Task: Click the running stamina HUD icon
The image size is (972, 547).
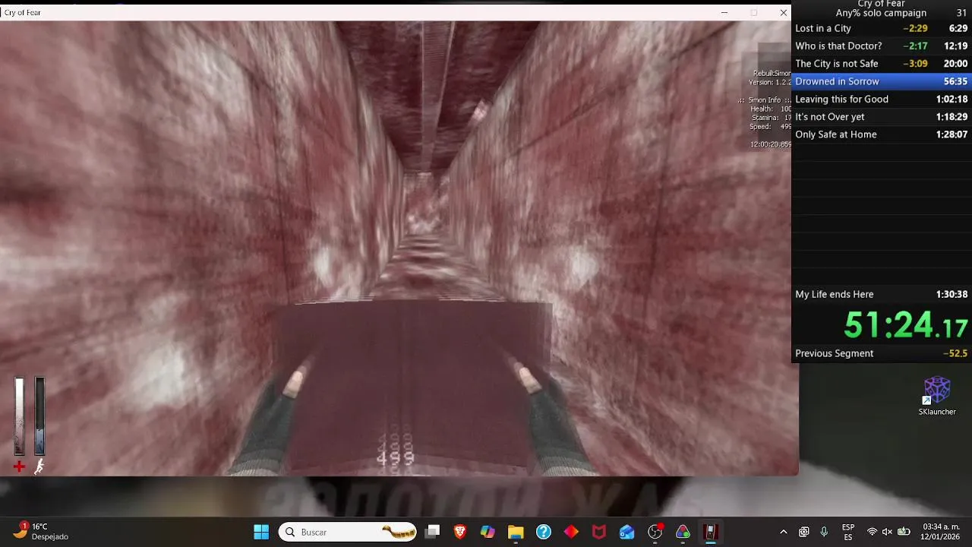Action: tap(39, 466)
